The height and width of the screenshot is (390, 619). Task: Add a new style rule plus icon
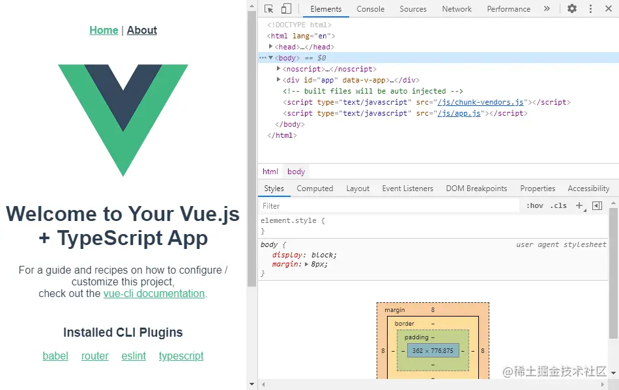[x=579, y=205]
